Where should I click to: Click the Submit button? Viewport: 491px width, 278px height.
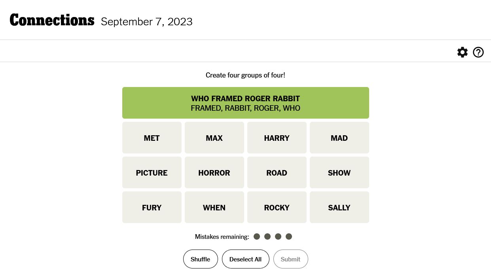[x=290, y=259]
